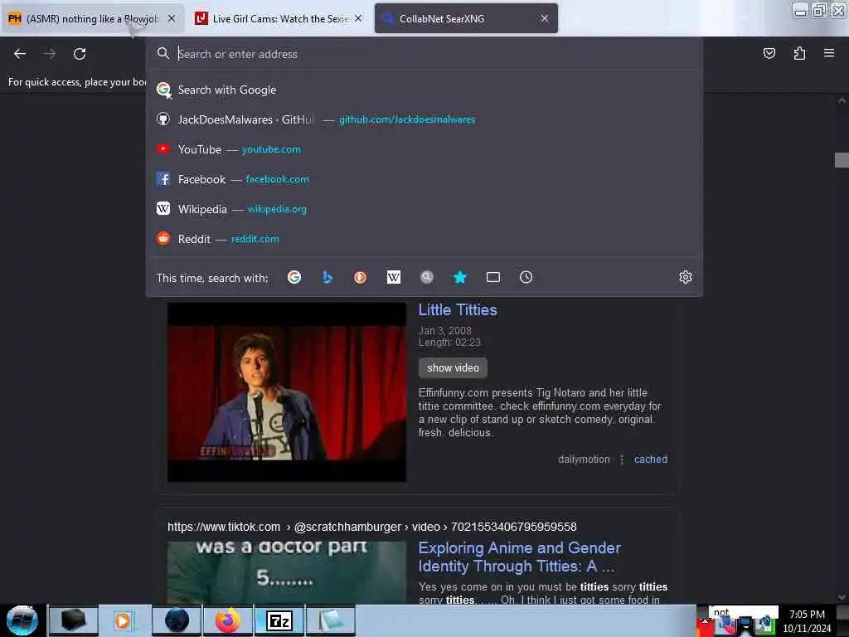This screenshot has width=849, height=637.
Task: Open Exploring Anime and Gender Identity link
Action: [x=519, y=557]
